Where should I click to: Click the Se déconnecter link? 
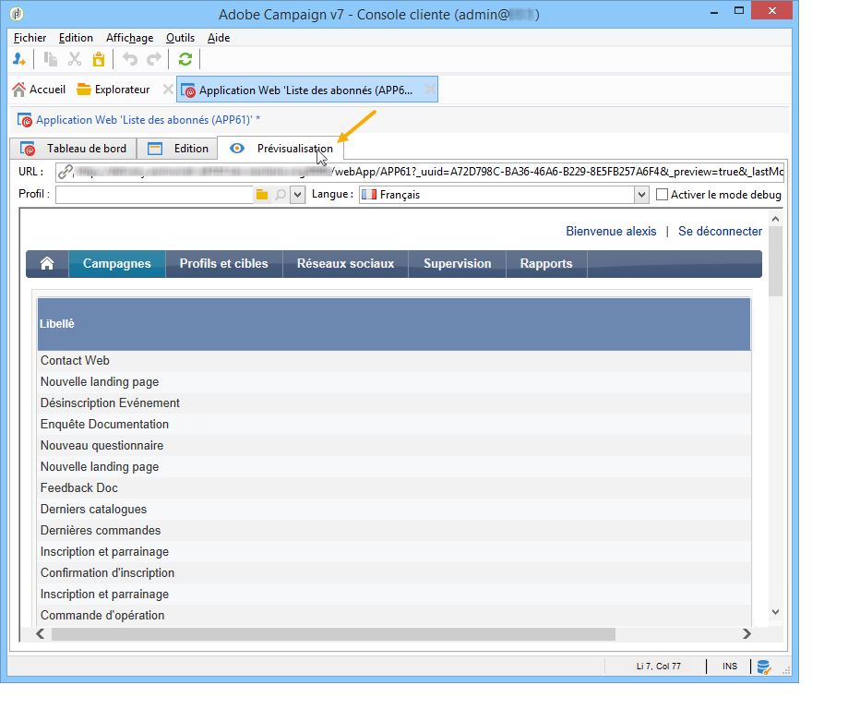point(720,232)
